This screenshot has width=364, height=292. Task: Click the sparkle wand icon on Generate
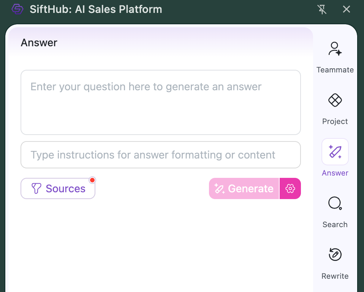coord(220,188)
